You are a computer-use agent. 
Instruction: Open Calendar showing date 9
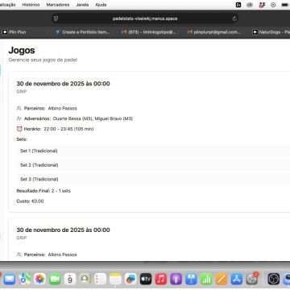70,279
